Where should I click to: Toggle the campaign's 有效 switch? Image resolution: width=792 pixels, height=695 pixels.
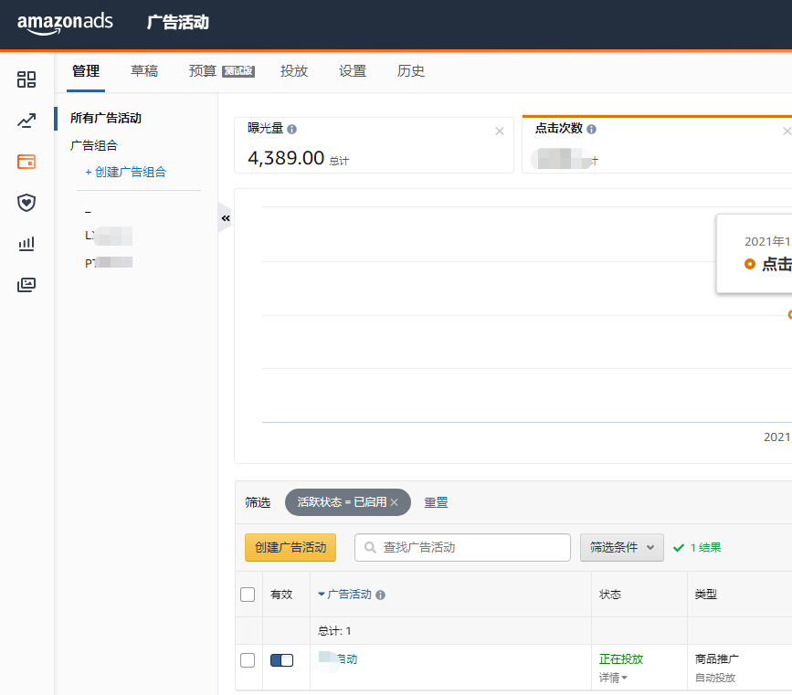pyautogui.click(x=281, y=660)
